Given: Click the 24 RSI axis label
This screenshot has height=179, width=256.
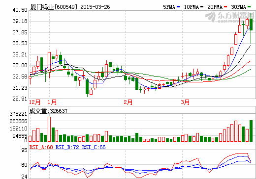Looking at the screenshot, I should point(25,177).
